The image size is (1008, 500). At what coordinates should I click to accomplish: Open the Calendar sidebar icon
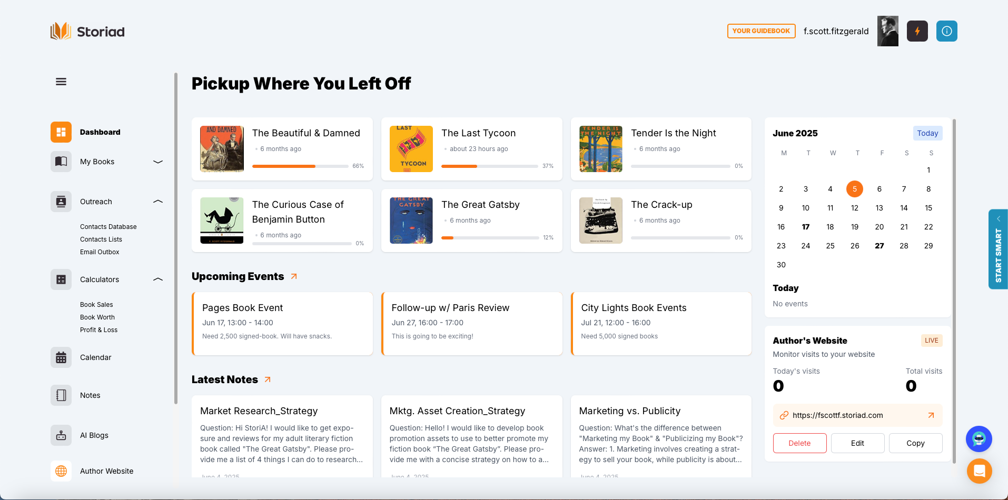pyautogui.click(x=61, y=357)
